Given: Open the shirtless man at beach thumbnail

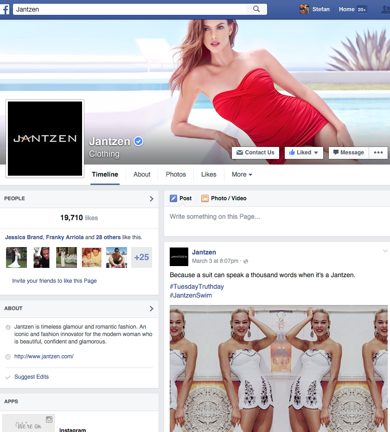Looking at the screenshot, I should [x=116, y=257].
